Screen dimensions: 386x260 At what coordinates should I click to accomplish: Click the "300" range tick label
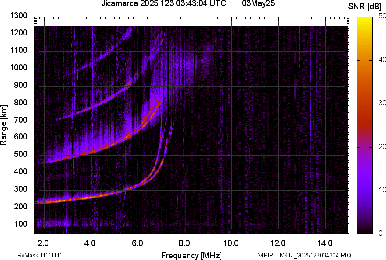click(21, 189)
